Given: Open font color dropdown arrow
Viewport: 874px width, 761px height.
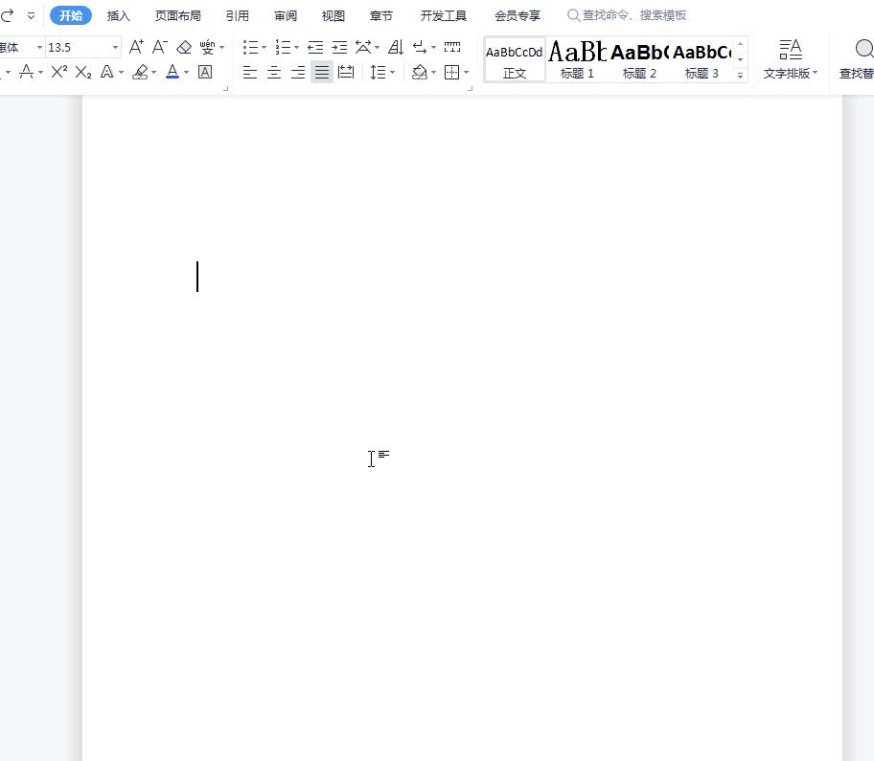Looking at the screenshot, I should 186,72.
